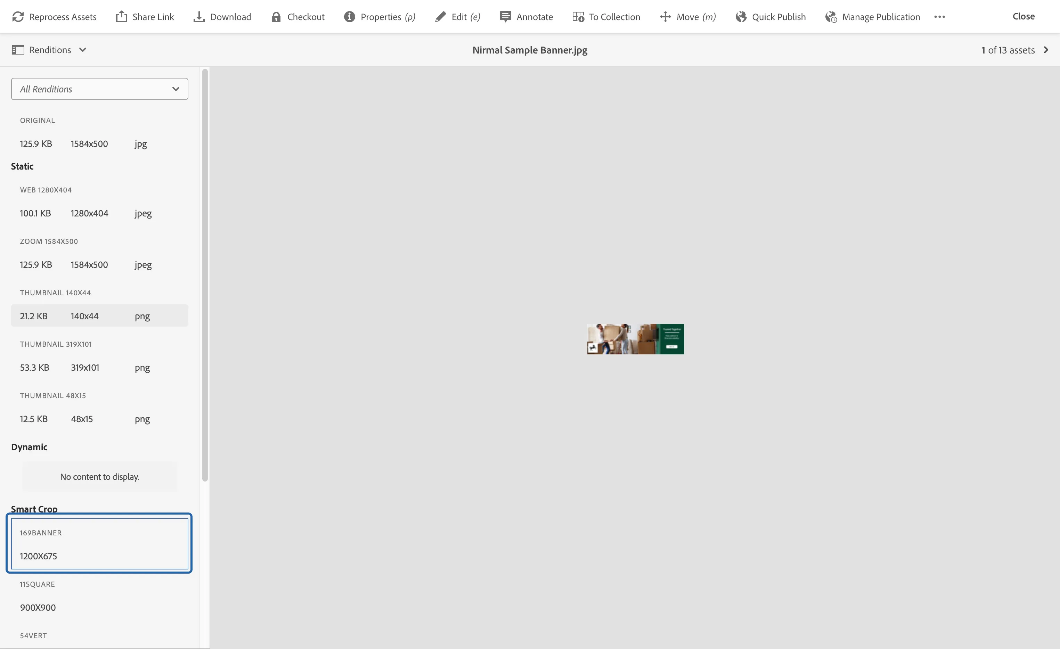
Task: Select the 169BANNER 1200X675 smart crop
Action: coord(99,544)
